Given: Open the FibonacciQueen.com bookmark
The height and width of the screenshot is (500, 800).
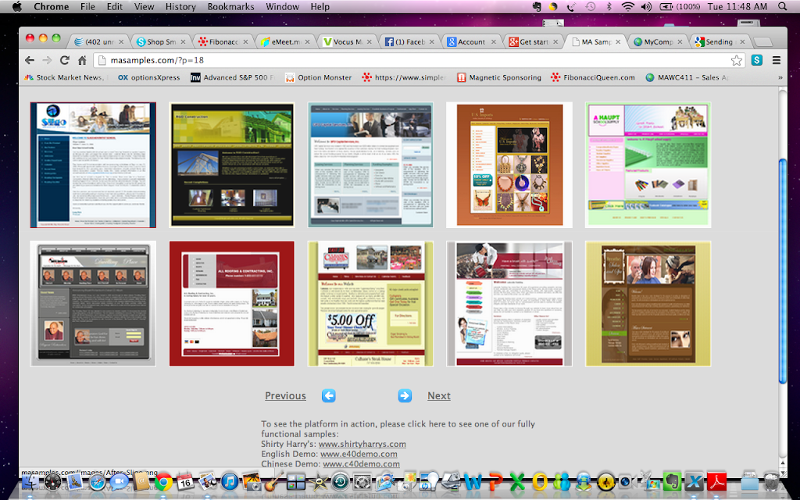Looking at the screenshot, I should [593, 77].
